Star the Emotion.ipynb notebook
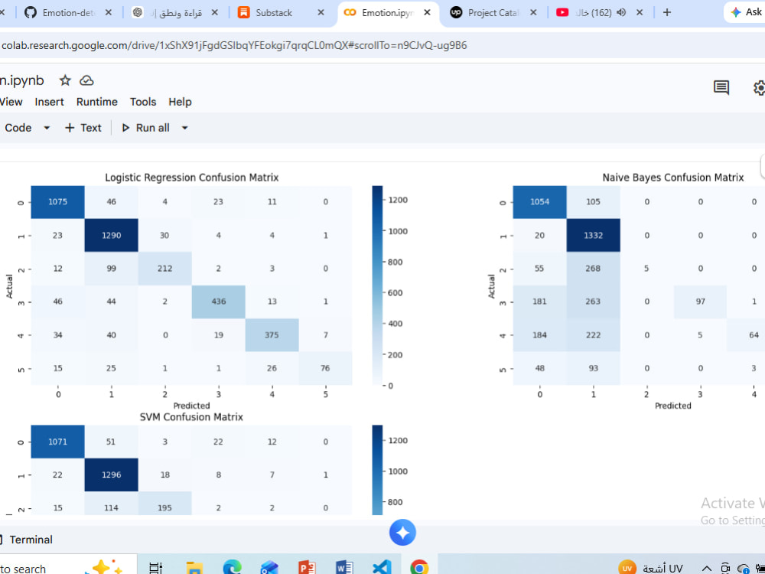This screenshot has height=574, width=765. [x=65, y=80]
